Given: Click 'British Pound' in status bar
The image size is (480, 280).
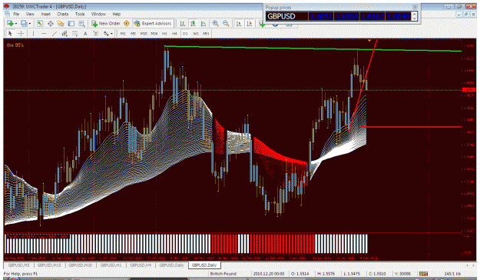Looking at the screenshot, I should click(223, 274).
